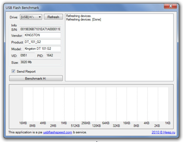The image size is (183, 142).
Task: Click the Product field DT_101_G2
Action: point(42,42)
